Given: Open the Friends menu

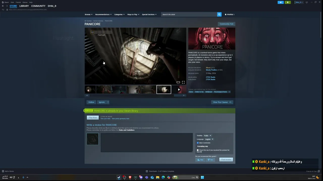Looking at the screenshot, I should point(18,2).
